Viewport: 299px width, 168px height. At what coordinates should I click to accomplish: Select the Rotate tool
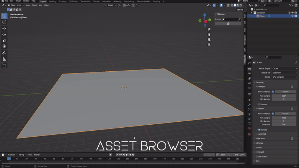4,34
